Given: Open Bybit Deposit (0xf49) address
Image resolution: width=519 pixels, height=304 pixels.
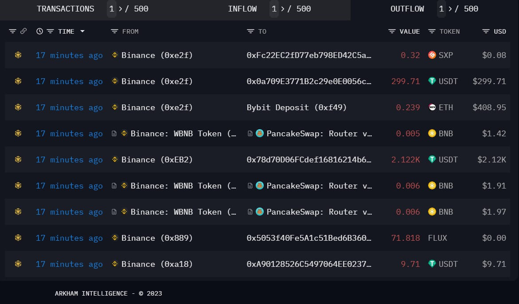Looking at the screenshot, I should pos(297,108).
